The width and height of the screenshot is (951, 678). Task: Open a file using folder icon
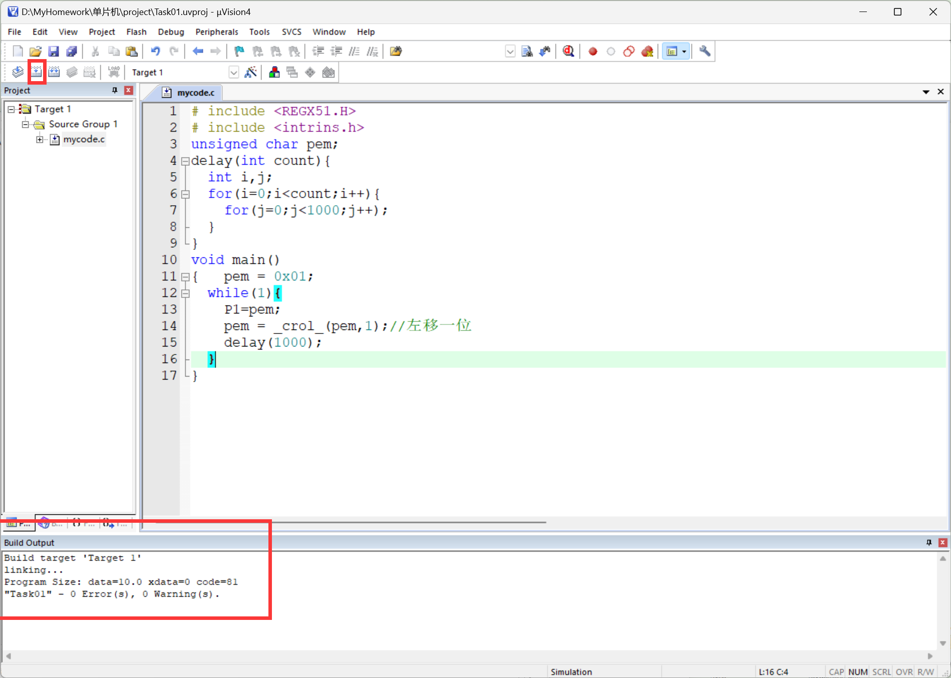(x=36, y=51)
